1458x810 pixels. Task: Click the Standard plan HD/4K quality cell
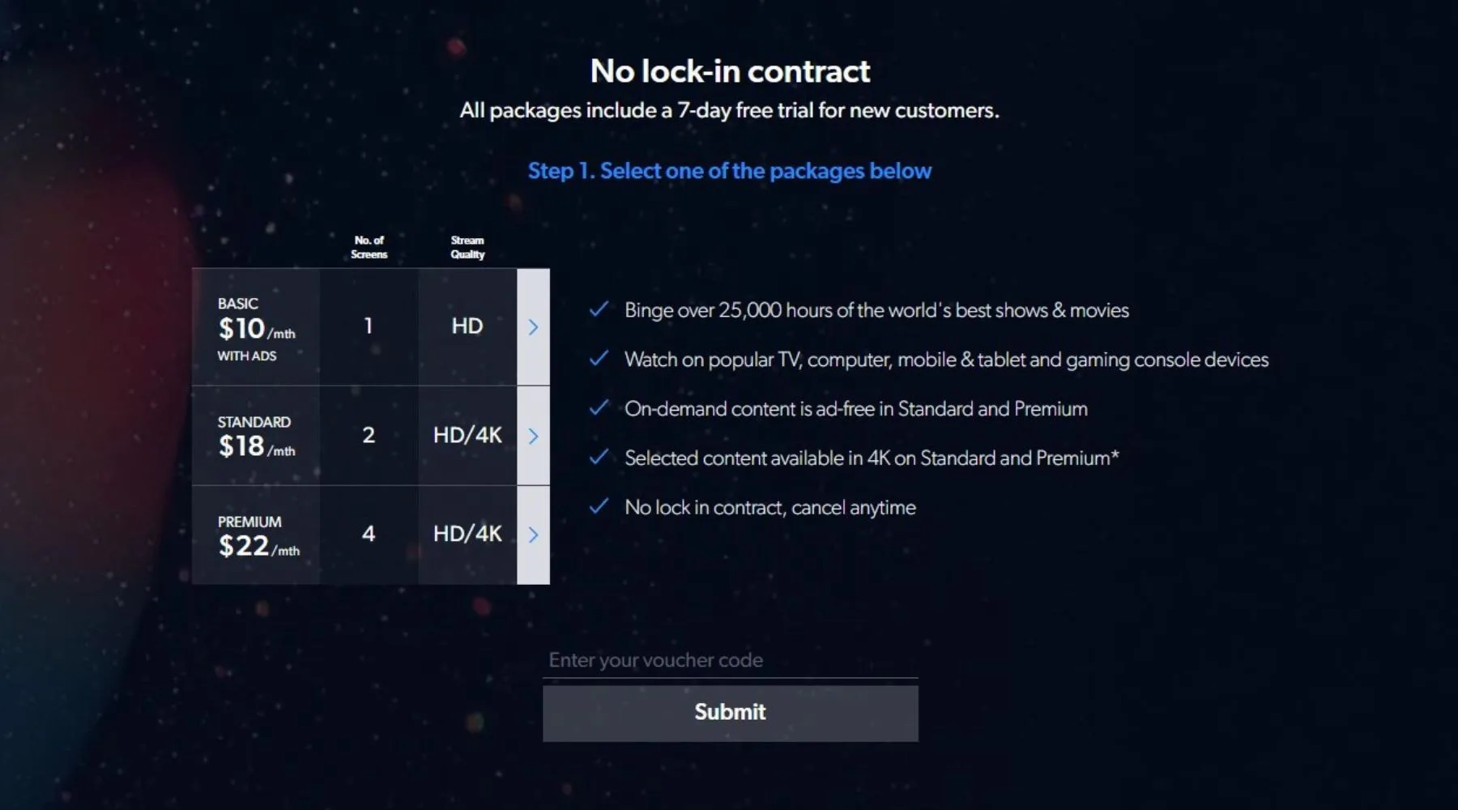467,436
